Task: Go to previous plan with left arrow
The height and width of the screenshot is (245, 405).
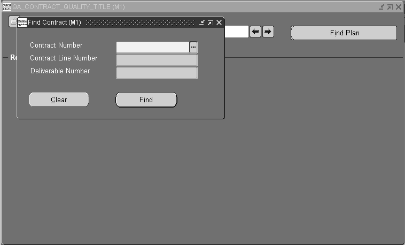Action: pyautogui.click(x=255, y=32)
